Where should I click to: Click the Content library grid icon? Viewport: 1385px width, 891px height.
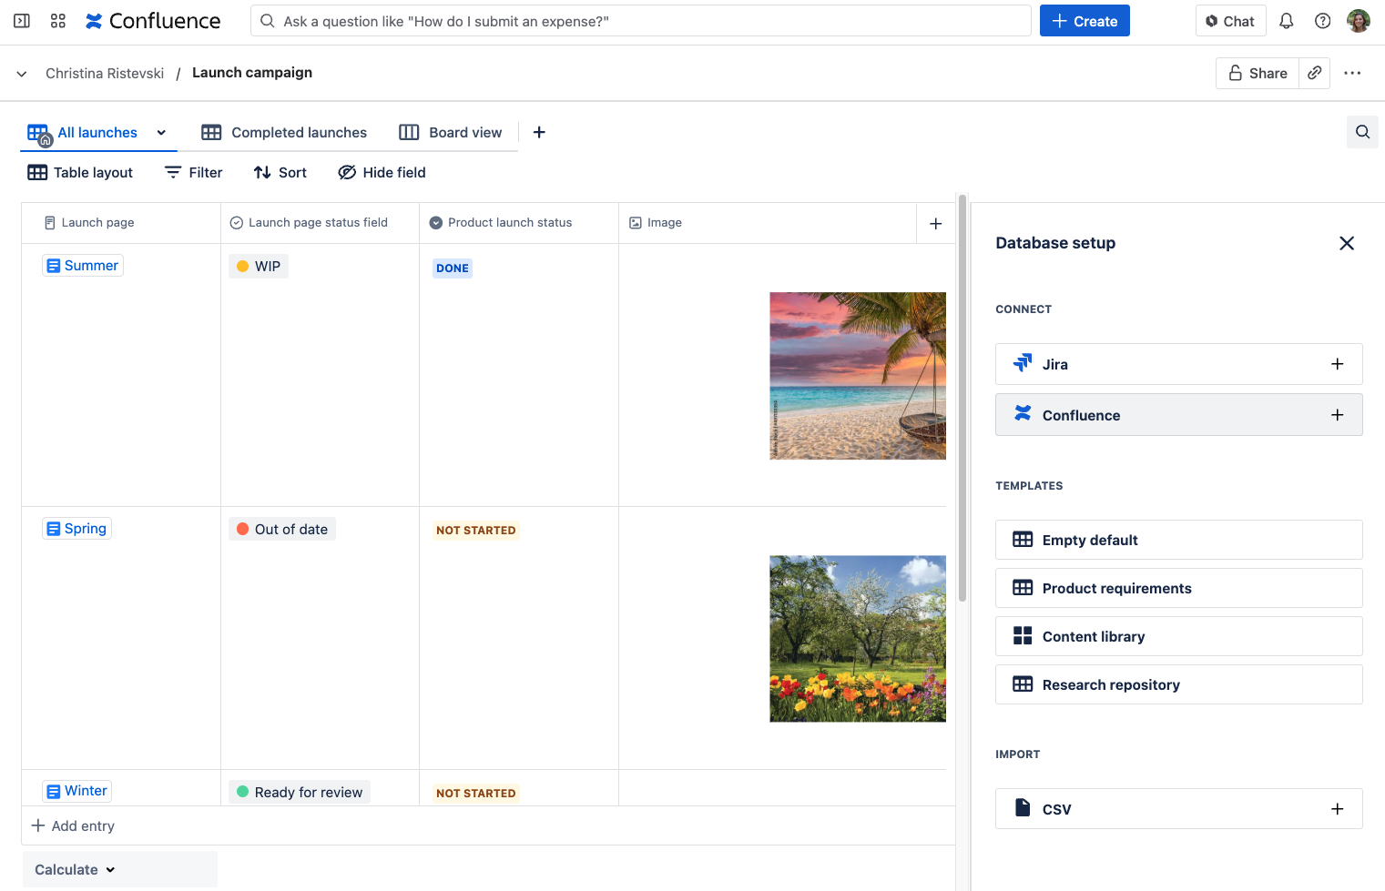(1023, 636)
